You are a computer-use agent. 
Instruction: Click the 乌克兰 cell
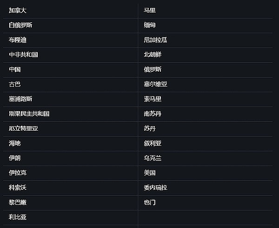[153, 158]
